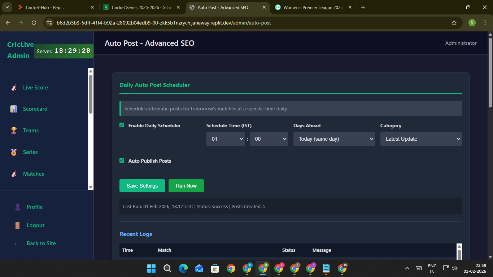Run the auto post scheduler now
This screenshot has width=493, height=277.
pyautogui.click(x=186, y=186)
